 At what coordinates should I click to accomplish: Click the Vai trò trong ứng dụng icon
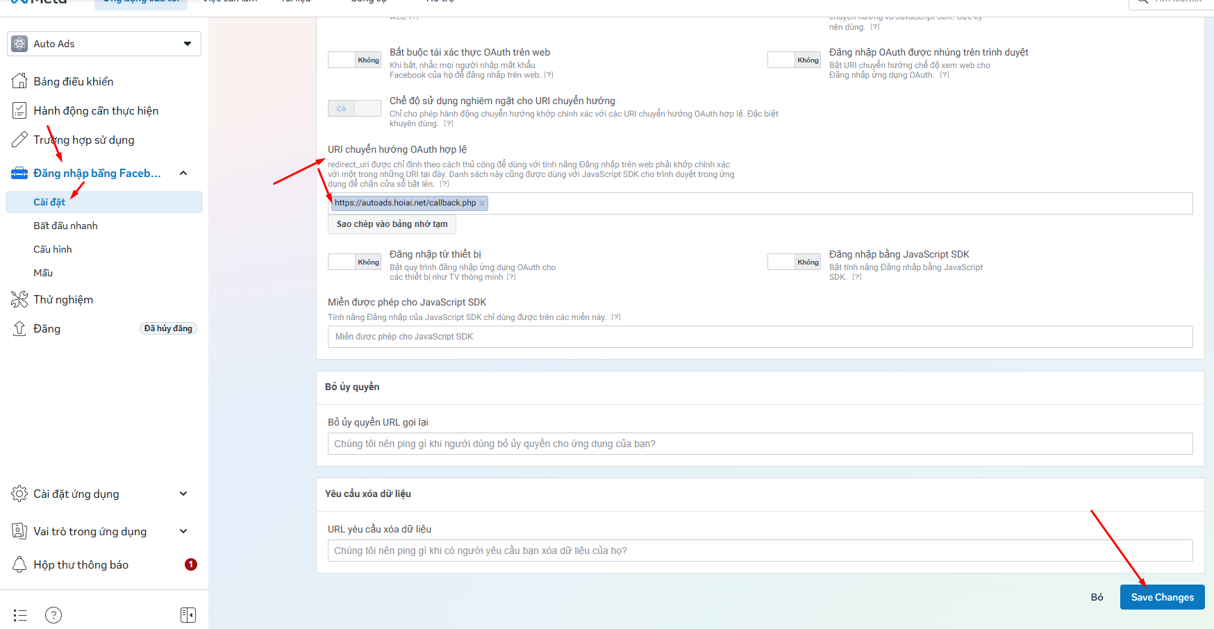pyautogui.click(x=19, y=531)
